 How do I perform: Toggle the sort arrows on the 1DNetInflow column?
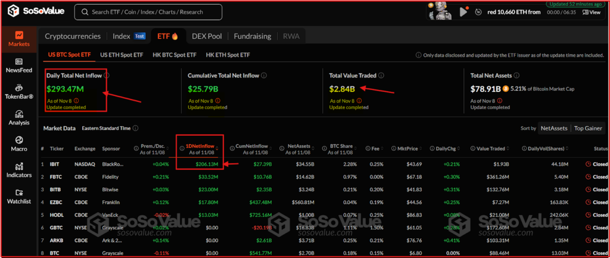(x=217, y=149)
